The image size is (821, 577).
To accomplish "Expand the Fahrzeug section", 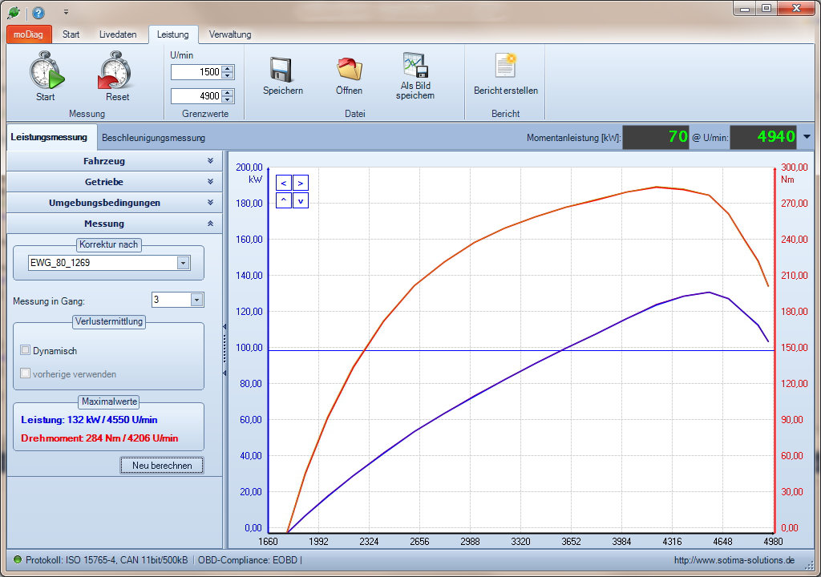I will 115,161.
